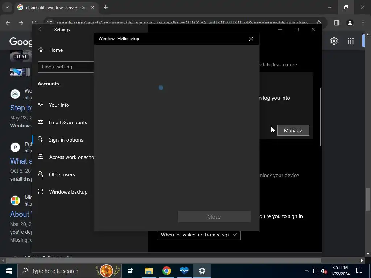Bookmark page with the star icon
Screen dimensions: 371x278
[319, 23]
